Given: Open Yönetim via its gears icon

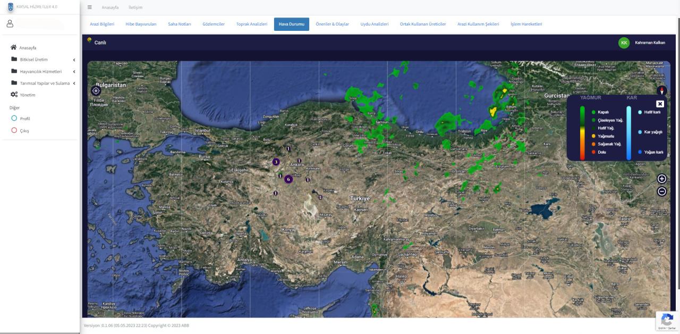Looking at the screenshot, I should 14,95.
